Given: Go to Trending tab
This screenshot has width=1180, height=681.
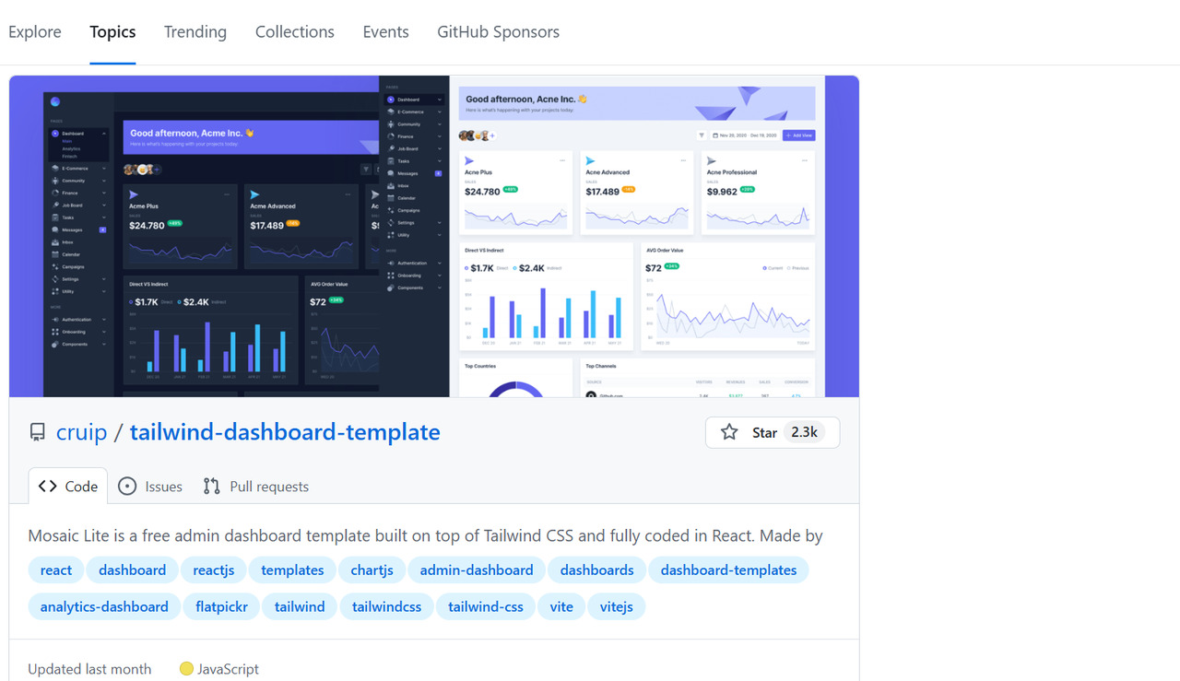Looking at the screenshot, I should 195,31.
